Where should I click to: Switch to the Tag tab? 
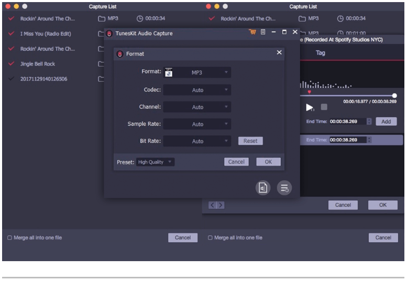(320, 53)
